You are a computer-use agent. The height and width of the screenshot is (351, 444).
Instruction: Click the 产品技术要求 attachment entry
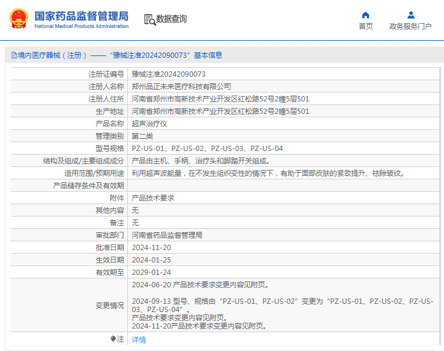click(153, 198)
